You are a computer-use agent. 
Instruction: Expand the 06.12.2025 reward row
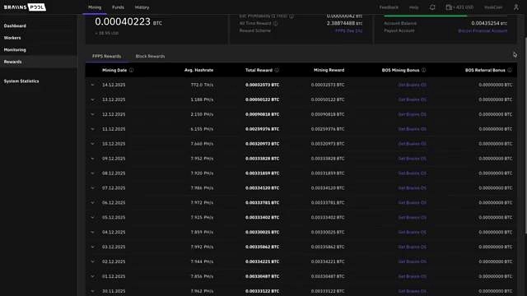point(92,203)
